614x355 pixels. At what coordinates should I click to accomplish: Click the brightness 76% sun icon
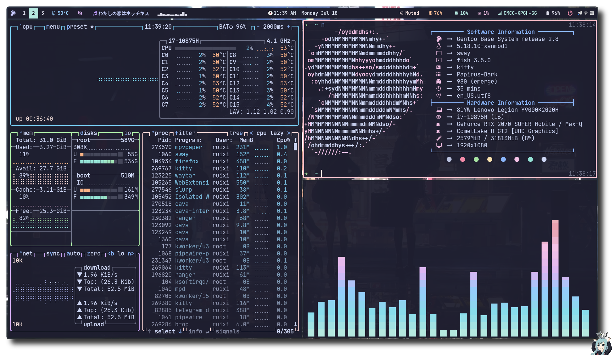pyautogui.click(x=430, y=13)
